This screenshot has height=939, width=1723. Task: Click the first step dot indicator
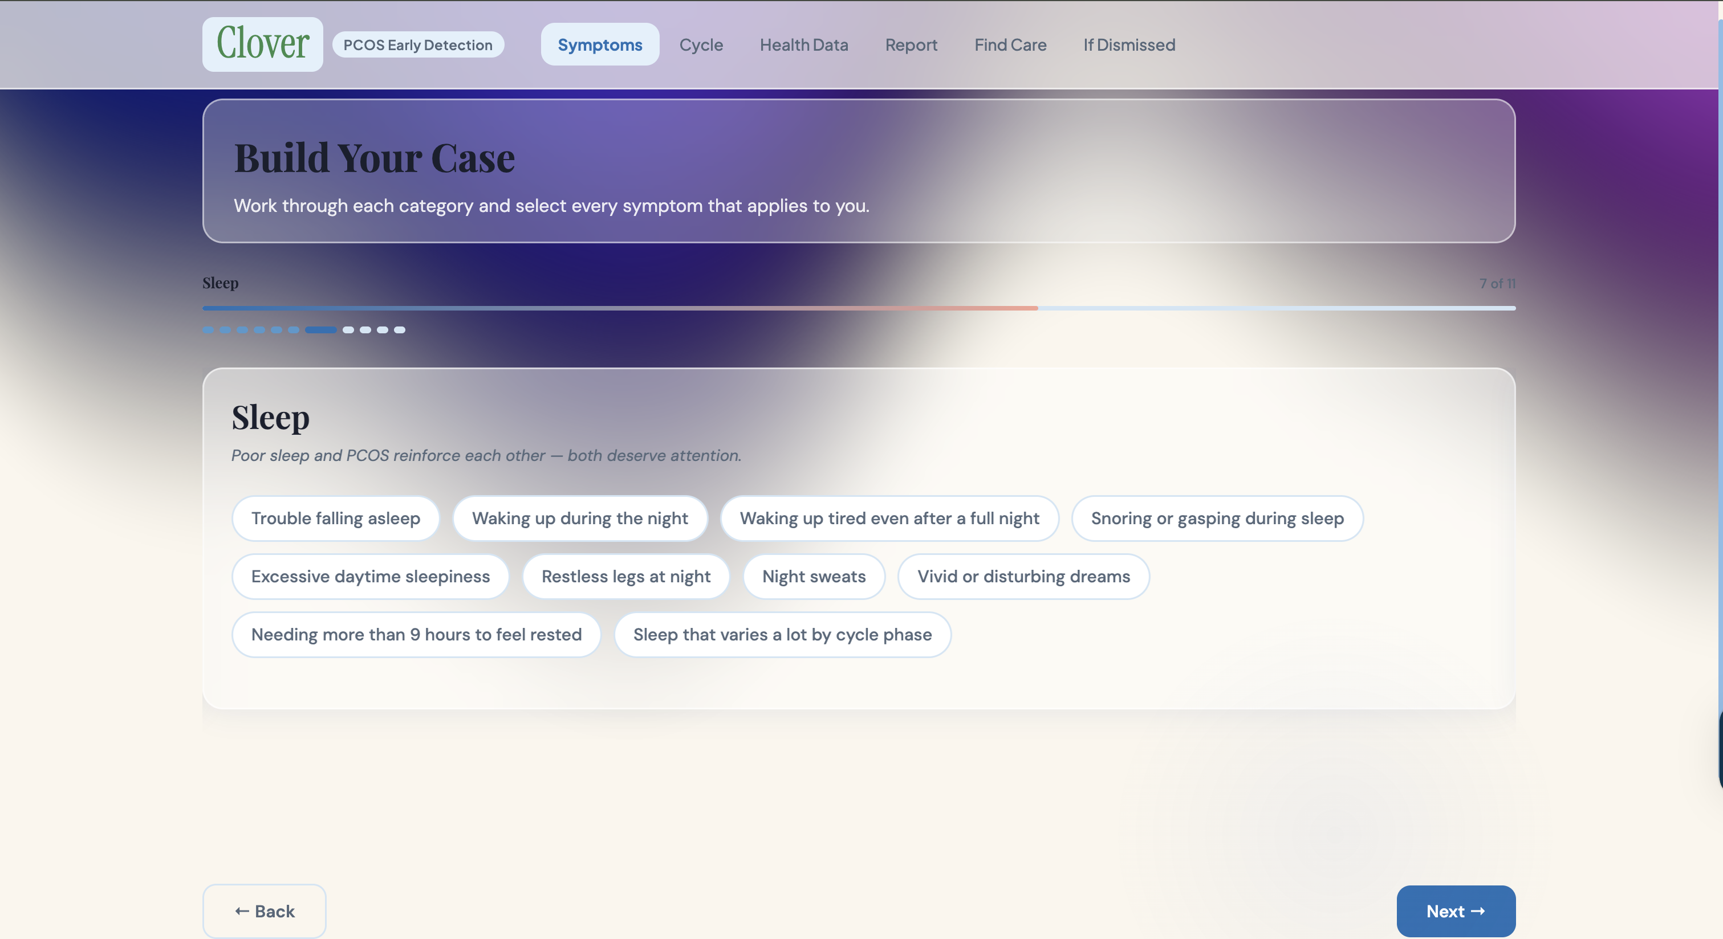209,329
